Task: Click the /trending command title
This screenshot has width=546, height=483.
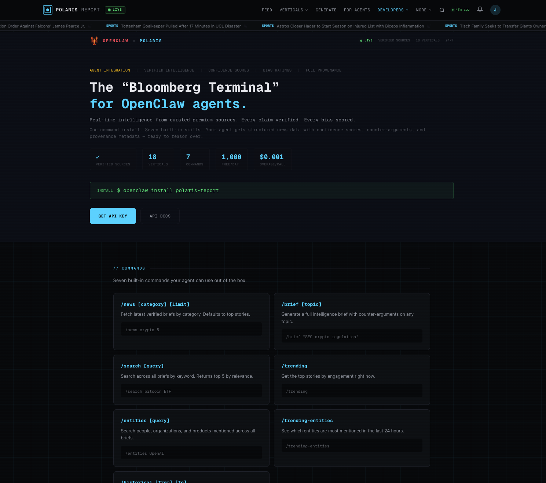Action: tap(294, 366)
